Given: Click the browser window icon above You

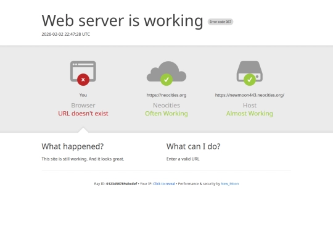Looking at the screenshot, I should [x=83, y=72].
